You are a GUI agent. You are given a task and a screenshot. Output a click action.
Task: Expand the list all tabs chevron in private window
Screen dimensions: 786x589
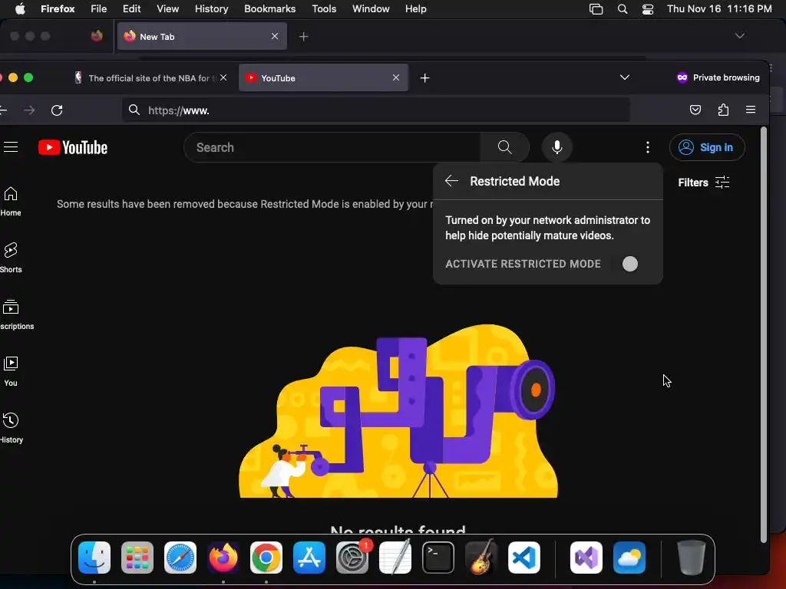pyautogui.click(x=625, y=77)
